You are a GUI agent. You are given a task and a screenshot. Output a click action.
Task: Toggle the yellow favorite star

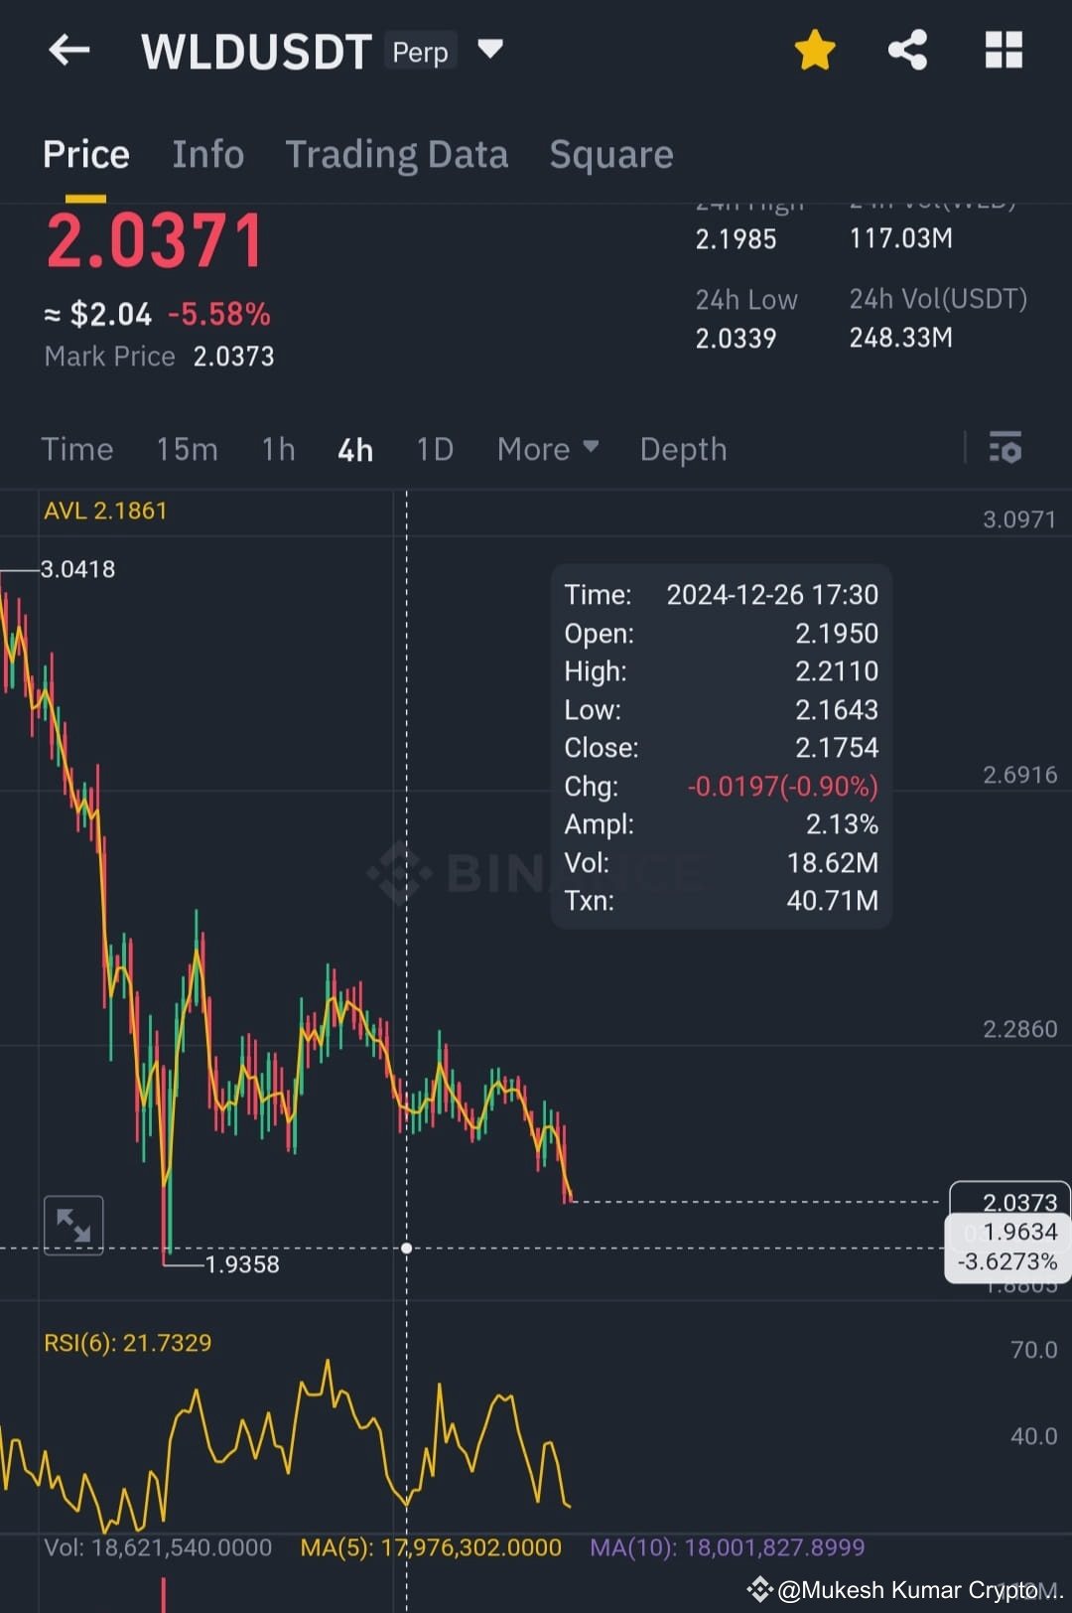pos(815,50)
